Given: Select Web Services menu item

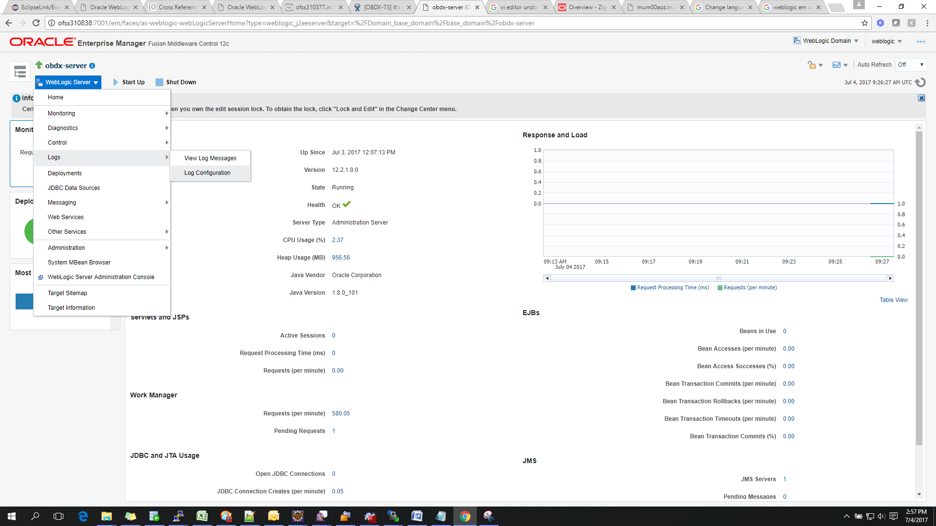Looking at the screenshot, I should 102,217.
